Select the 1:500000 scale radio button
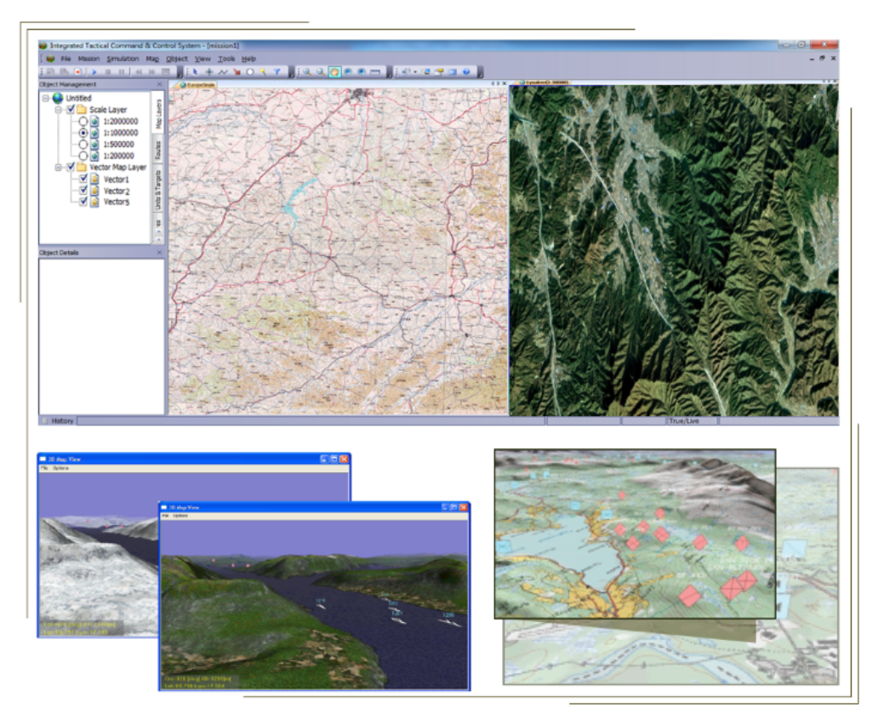Screen dimensions: 884x725 click(x=83, y=145)
